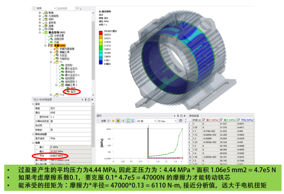Click the outline tree vertical scrollbar
This screenshot has height=194, width=284.
click(x=93, y=51)
